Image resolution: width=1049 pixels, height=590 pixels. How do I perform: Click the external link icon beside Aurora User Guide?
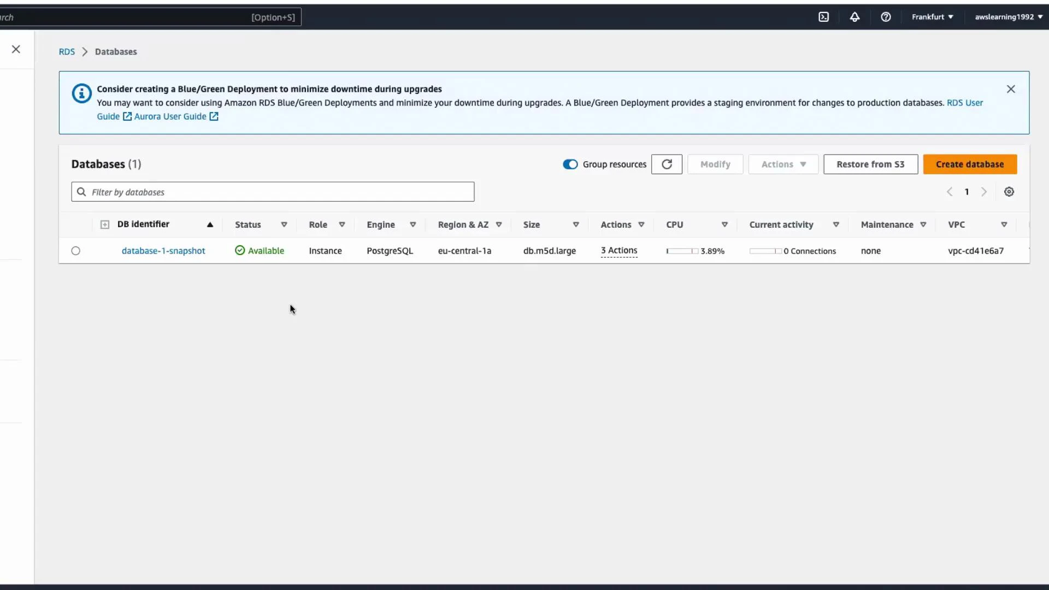click(214, 116)
